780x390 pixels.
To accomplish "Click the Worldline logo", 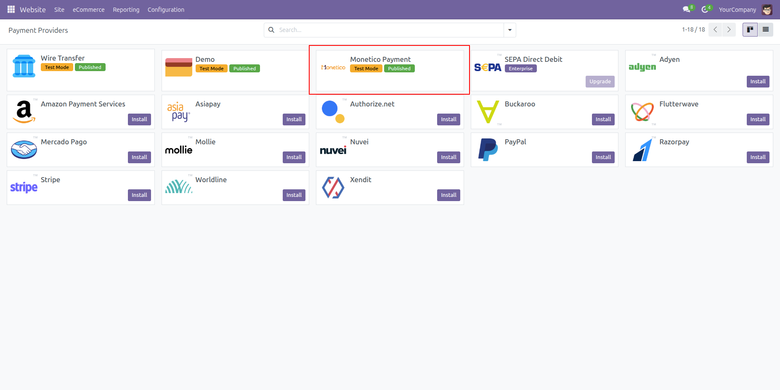I will (x=179, y=186).
